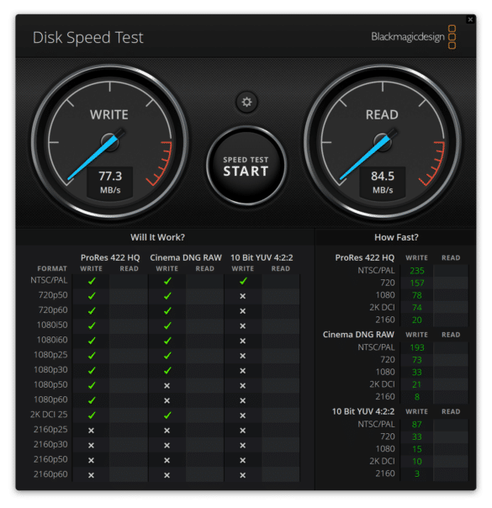Viewport: 492px width, 508px height.
Task: Click ProRes 422 HQ header in Will It Work
Action: (110, 257)
